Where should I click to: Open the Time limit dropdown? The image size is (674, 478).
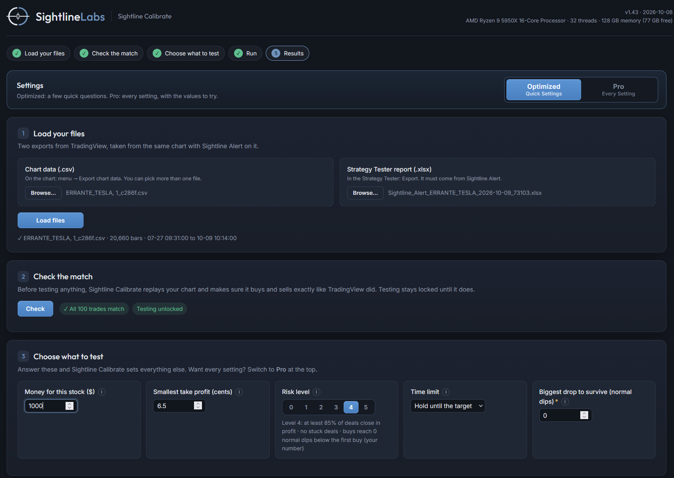[x=448, y=406]
